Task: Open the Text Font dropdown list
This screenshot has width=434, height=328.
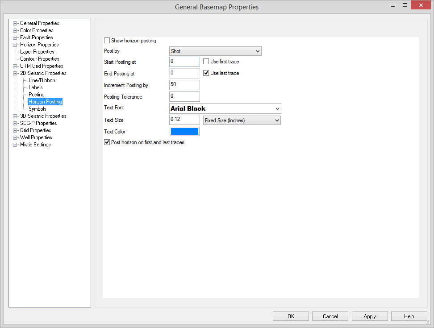Action: pos(225,108)
